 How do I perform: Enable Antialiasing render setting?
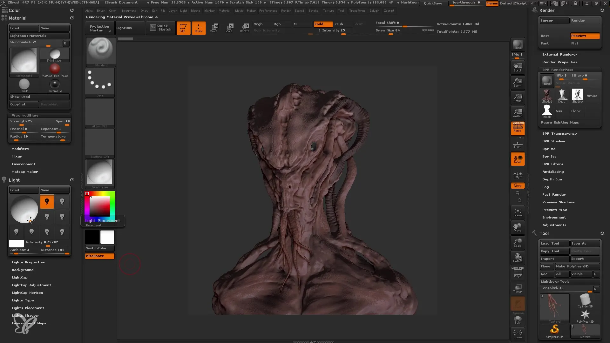[552, 171]
